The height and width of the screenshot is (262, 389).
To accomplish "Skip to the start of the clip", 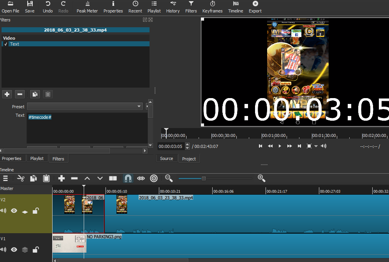I will pyautogui.click(x=261, y=146).
